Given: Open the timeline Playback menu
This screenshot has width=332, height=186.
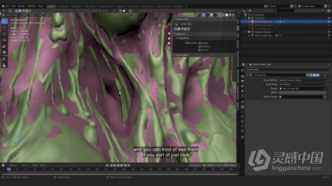Looking at the screenshot, I should pos(14,165).
